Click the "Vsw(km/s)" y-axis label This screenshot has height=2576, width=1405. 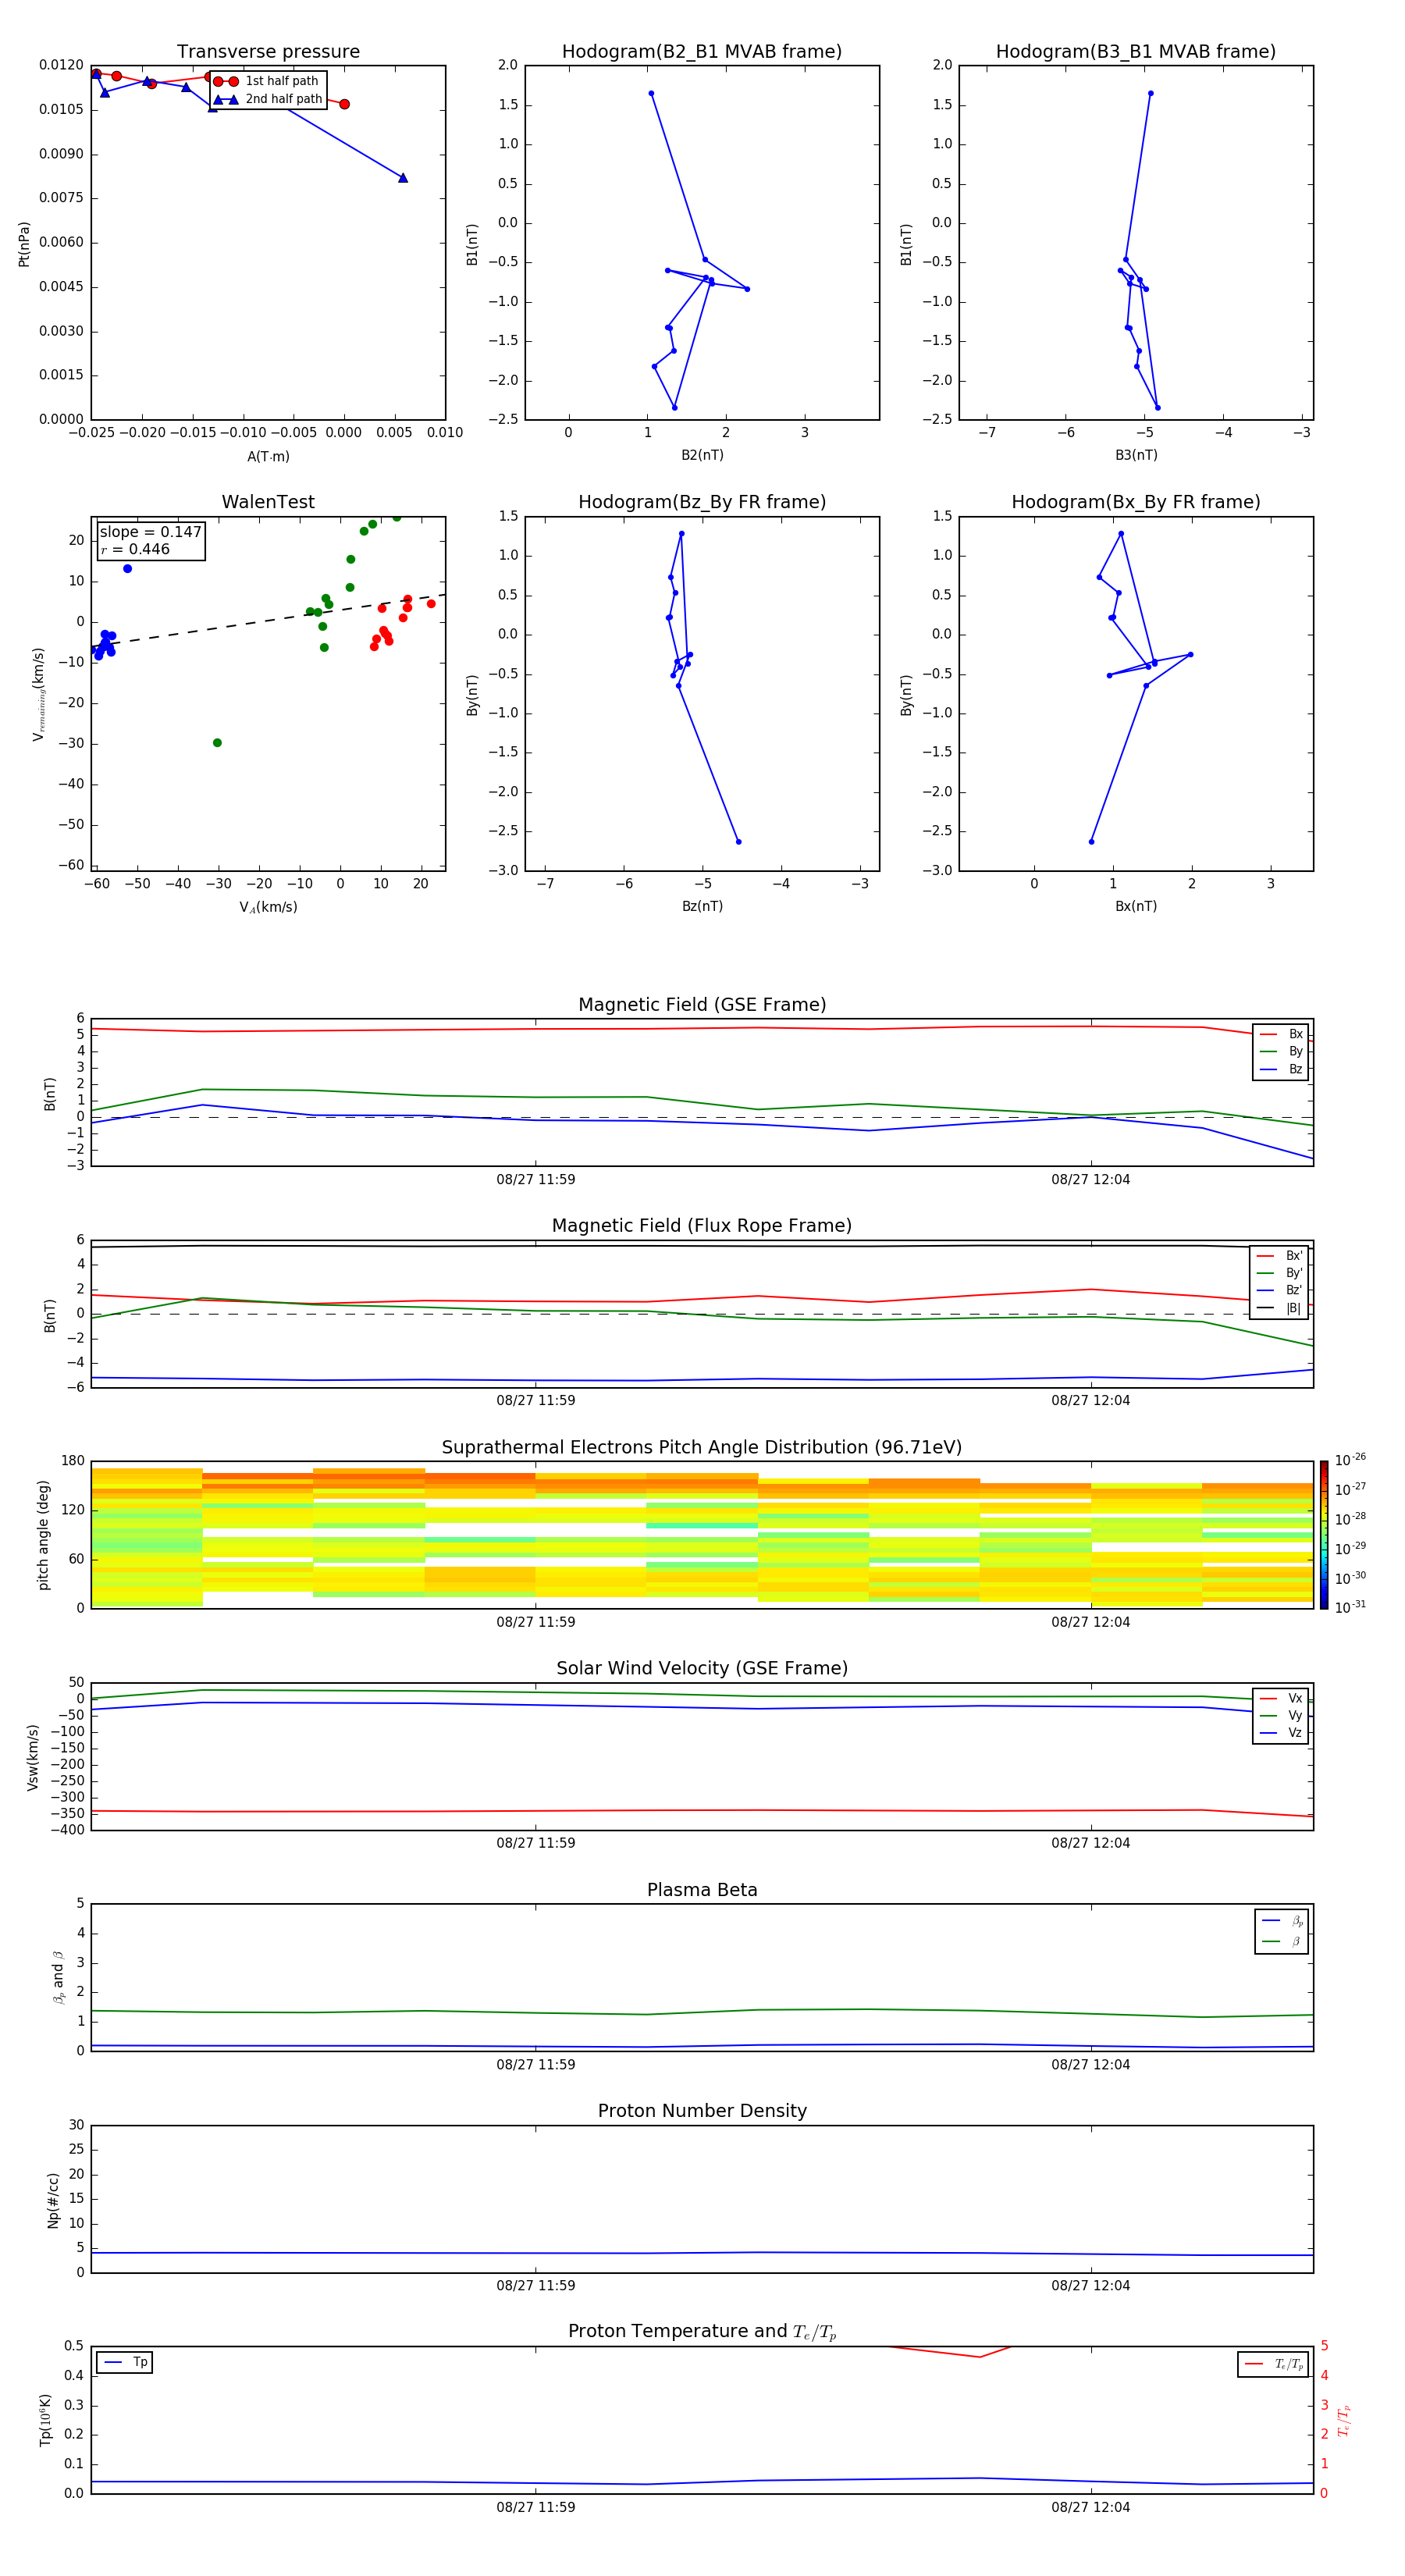point(33,1757)
